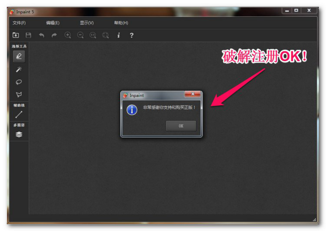This screenshot has height=231, width=326.
Task: Open help via the question mark icon
Action: [132, 35]
